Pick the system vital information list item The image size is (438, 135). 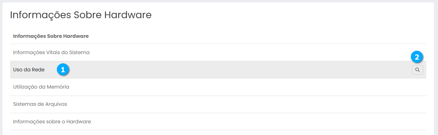51,53
